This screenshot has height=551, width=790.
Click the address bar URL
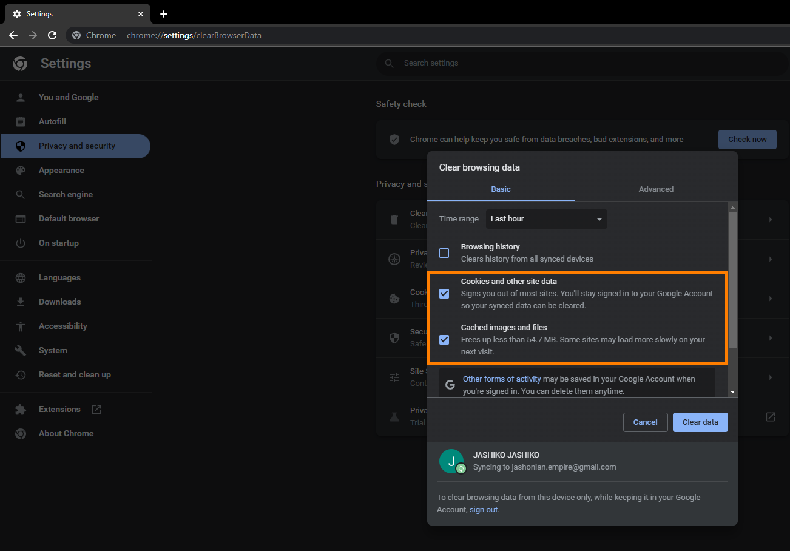point(194,35)
